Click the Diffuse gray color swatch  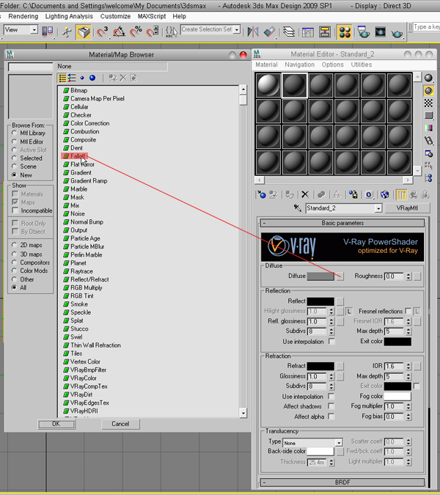(320, 276)
